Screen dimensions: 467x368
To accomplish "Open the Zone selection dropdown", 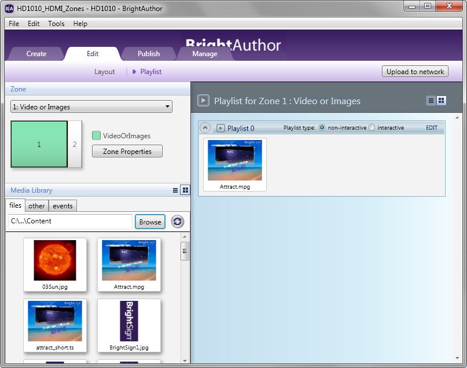I will coord(91,106).
